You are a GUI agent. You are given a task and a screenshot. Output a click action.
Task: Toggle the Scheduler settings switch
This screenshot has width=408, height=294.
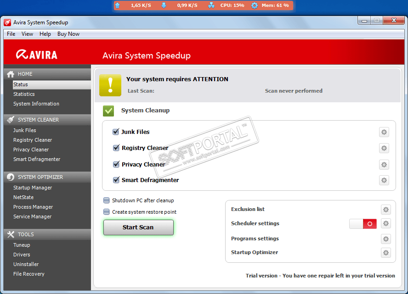point(363,224)
